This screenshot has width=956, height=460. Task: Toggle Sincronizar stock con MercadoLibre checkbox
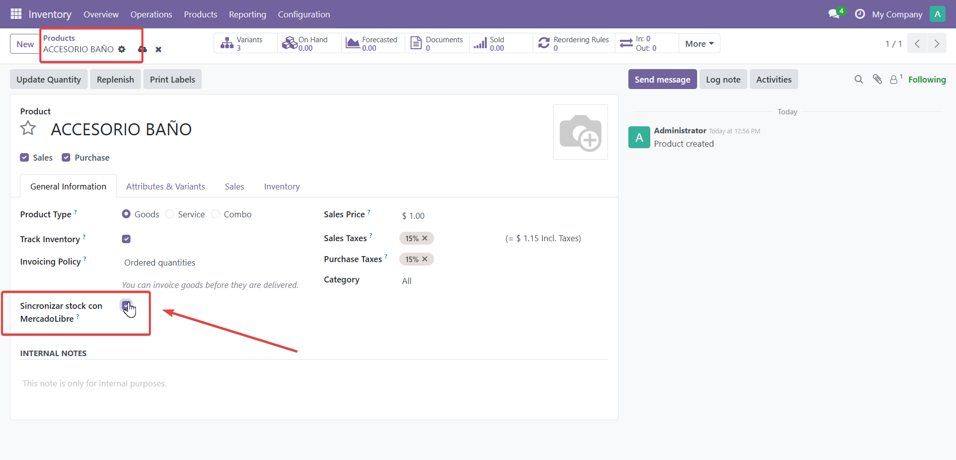tap(126, 305)
